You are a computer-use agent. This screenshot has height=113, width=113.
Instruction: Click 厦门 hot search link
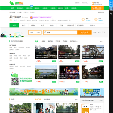[99, 32]
